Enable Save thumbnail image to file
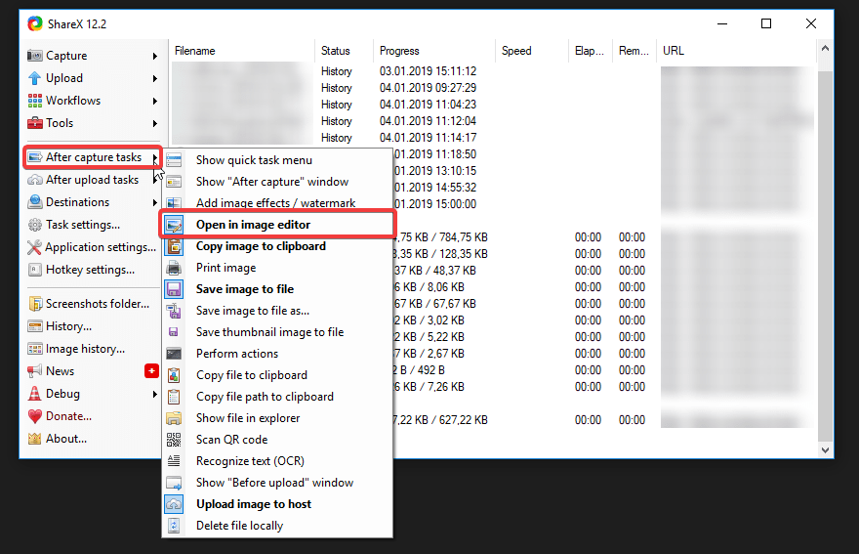859x554 pixels. (277, 332)
